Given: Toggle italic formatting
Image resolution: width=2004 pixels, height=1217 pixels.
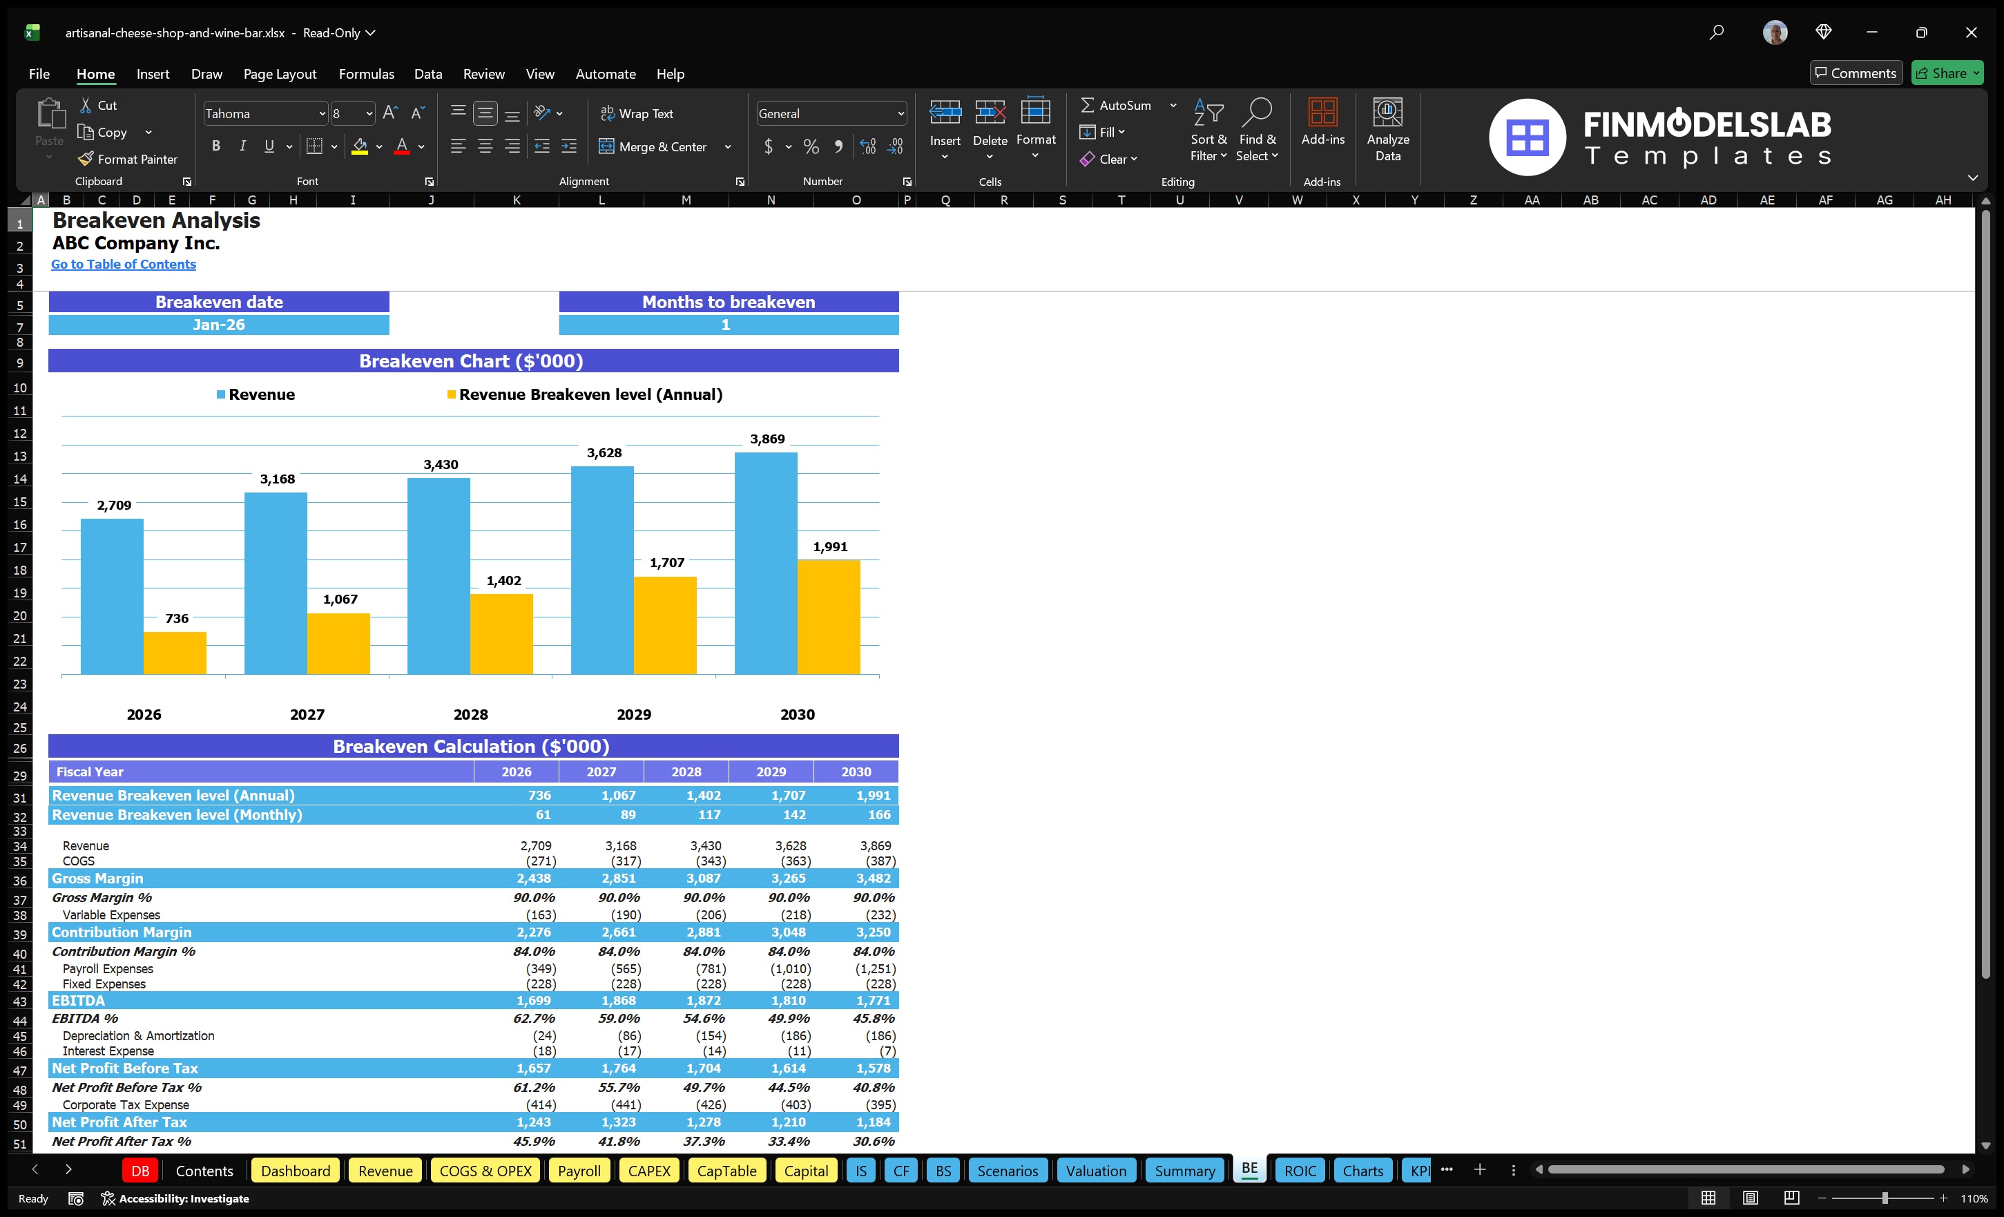Looking at the screenshot, I should [242, 146].
